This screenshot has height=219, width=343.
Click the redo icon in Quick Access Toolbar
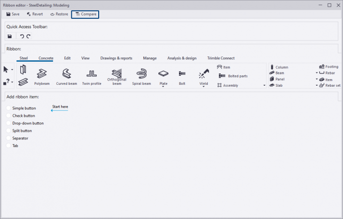[29, 36]
